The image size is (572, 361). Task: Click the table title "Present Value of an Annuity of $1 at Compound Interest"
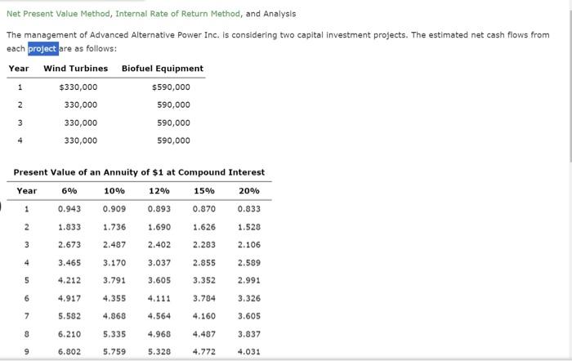coord(139,172)
